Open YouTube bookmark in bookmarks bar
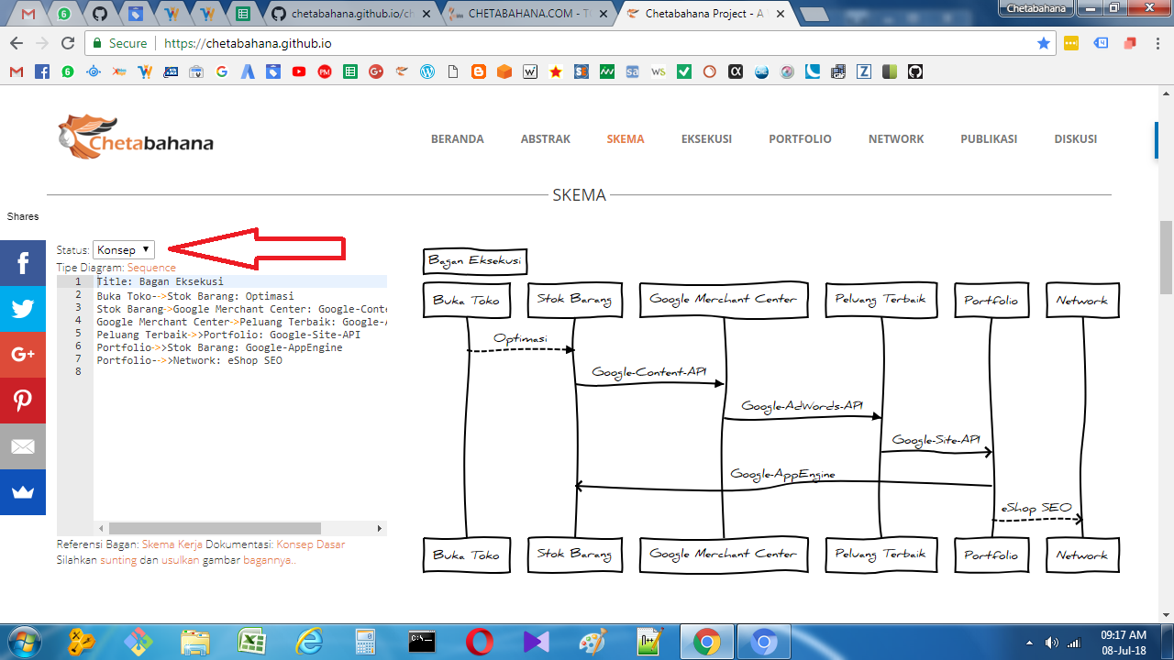1174x660 pixels. pyautogui.click(x=299, y=71)
